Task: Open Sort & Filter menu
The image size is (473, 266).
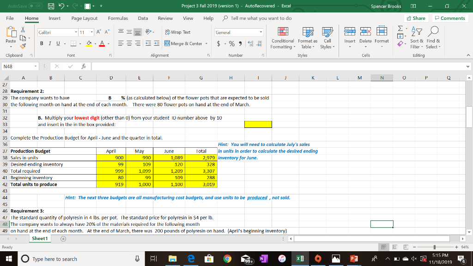Action: pos(417,38)
